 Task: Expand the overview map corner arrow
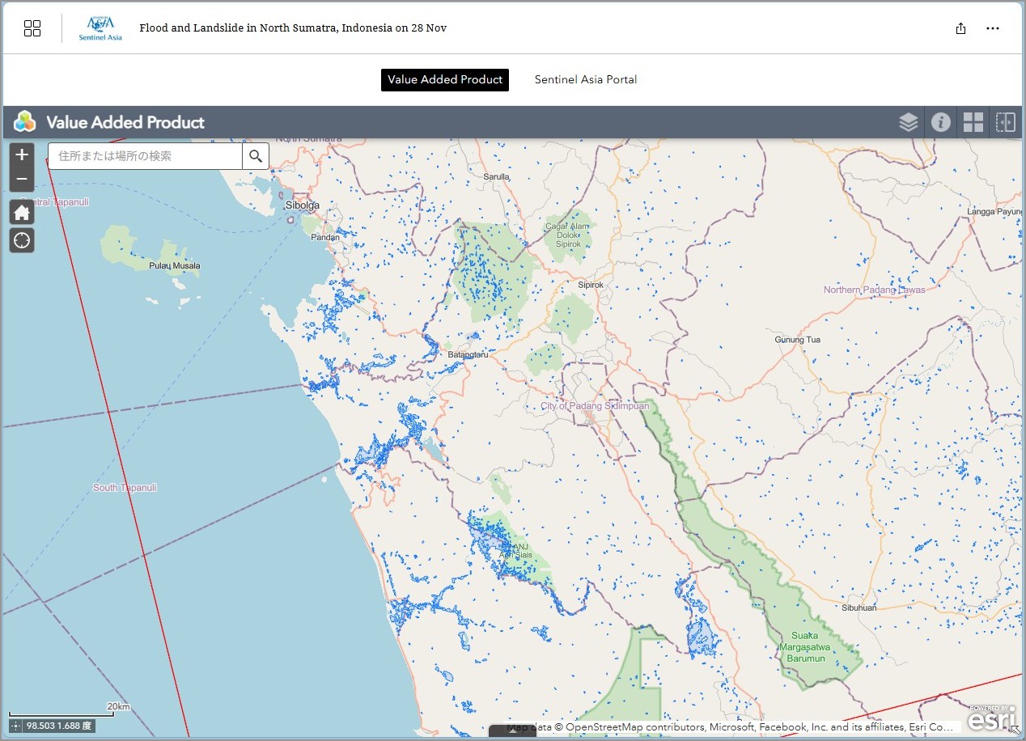pos(1016,730)
